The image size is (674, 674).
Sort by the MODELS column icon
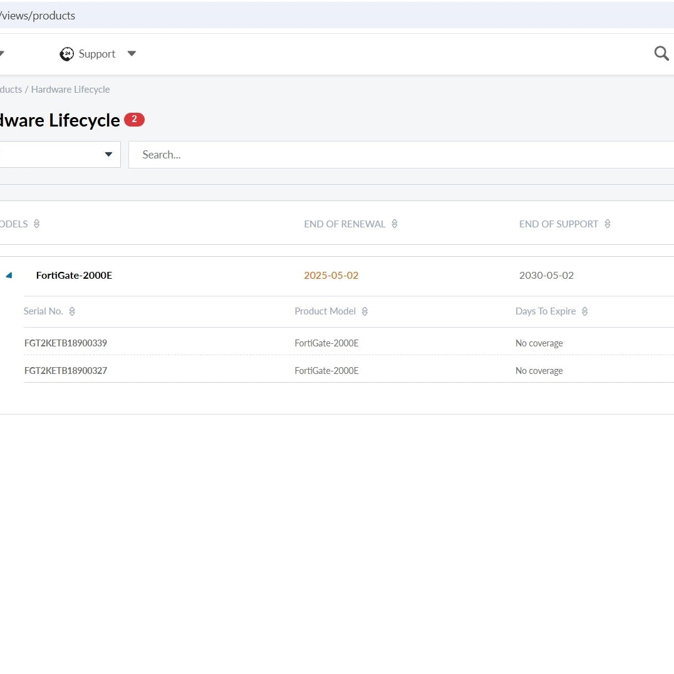[36, 224]
